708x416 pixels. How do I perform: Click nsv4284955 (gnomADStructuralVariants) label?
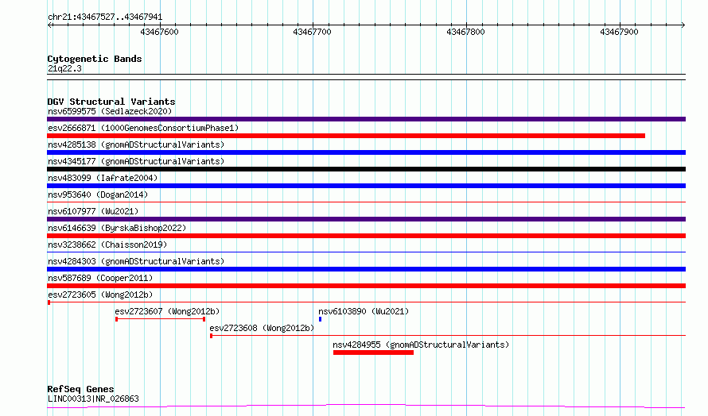click(421, 345)
